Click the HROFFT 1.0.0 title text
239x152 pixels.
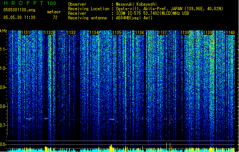pyautogui.click(x=30, y=3)
